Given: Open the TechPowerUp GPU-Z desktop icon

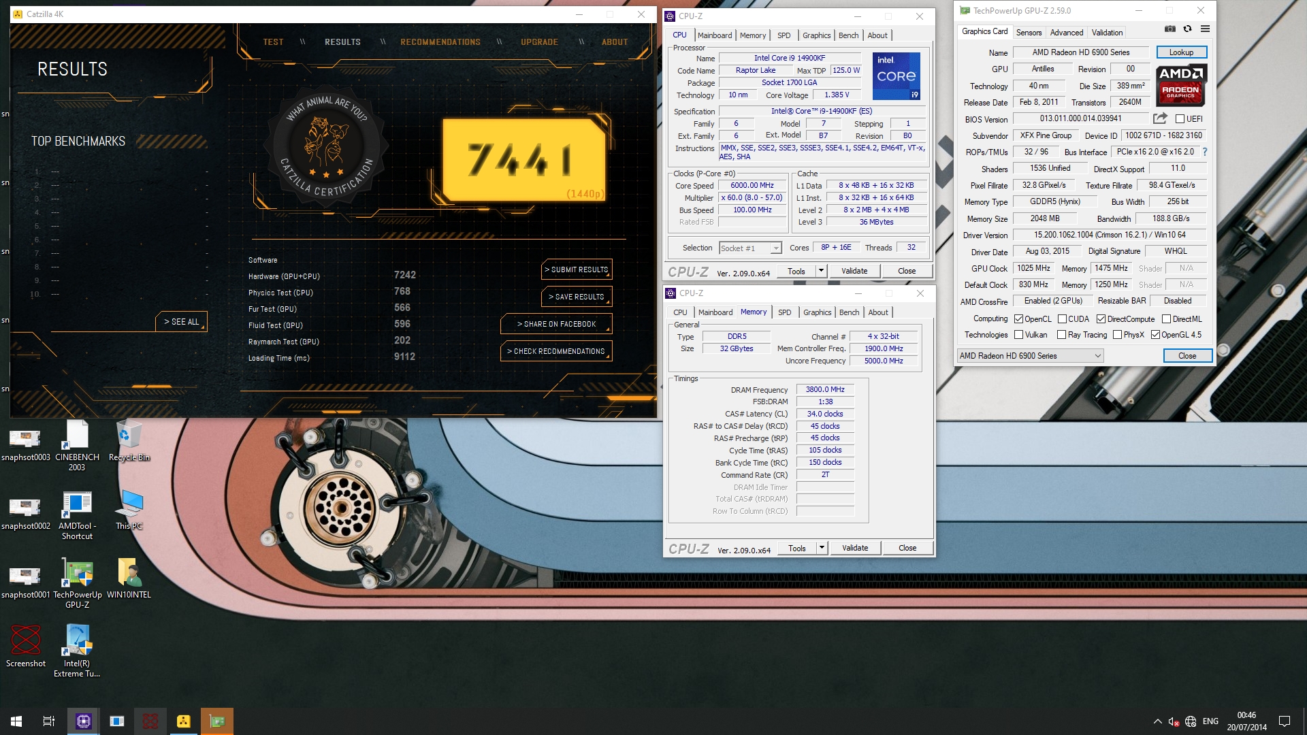Looking at the screenshot, I should (x=77, y=583).
